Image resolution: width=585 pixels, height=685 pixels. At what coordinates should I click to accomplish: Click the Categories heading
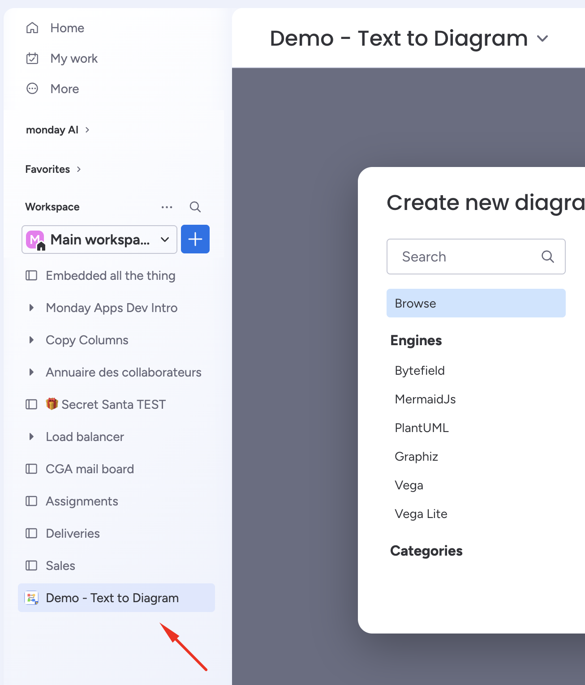pyautogui.click(x=426, y=551)
